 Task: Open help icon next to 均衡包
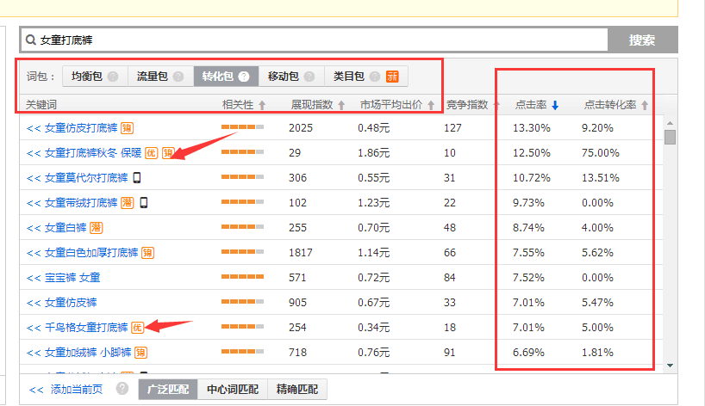[x=113, y=77]
